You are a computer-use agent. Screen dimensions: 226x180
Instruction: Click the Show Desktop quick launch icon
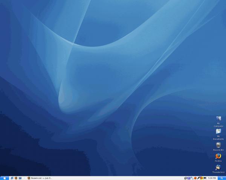tap(20, 178)
